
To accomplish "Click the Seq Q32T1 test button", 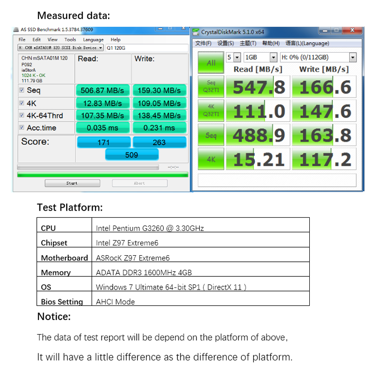I will pos(211,86).
